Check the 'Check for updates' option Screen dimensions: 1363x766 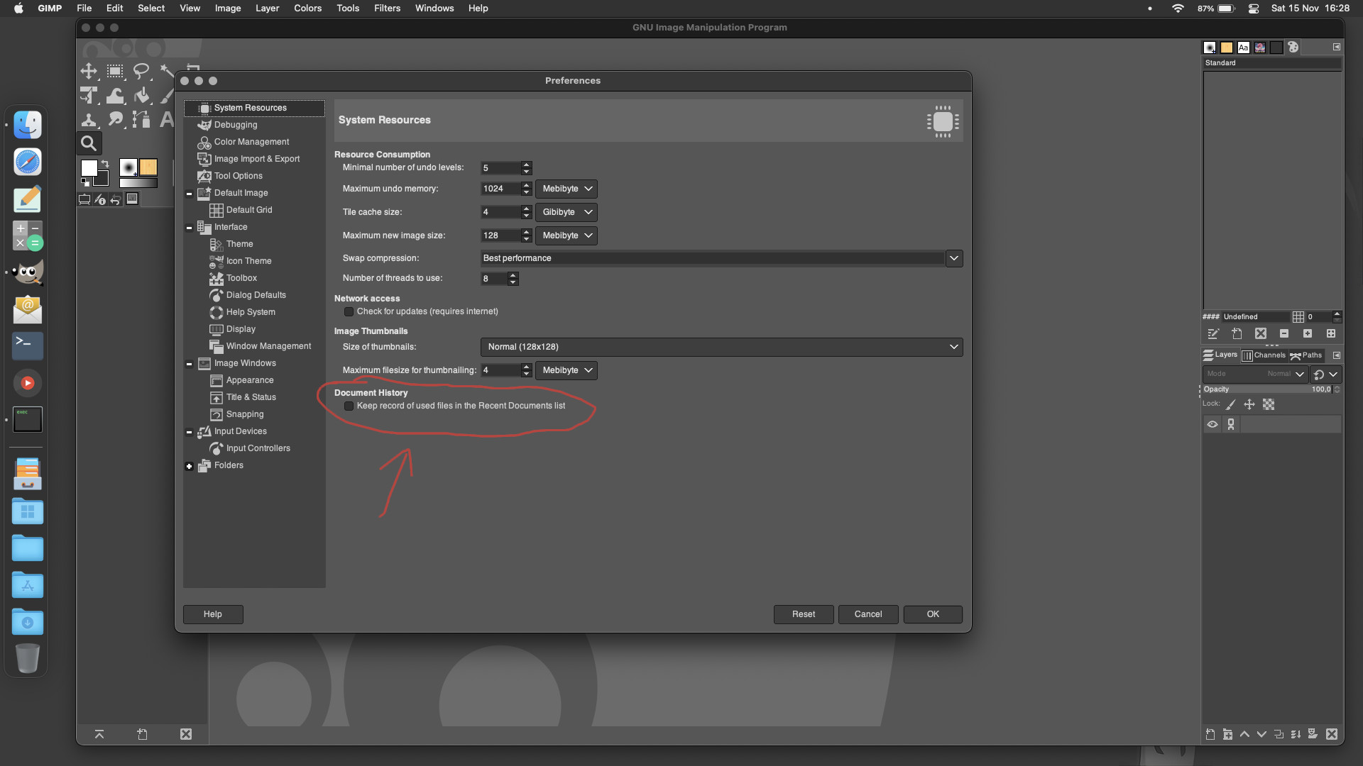pyautogui.click(x=349, y=312)
